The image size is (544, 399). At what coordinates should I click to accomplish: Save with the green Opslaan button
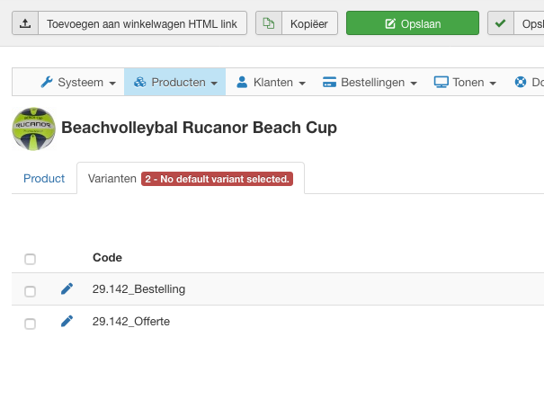coord(413,23)
